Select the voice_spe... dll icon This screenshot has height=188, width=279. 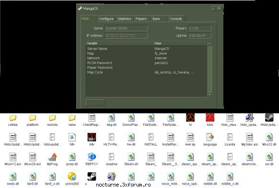pos(190,177)
